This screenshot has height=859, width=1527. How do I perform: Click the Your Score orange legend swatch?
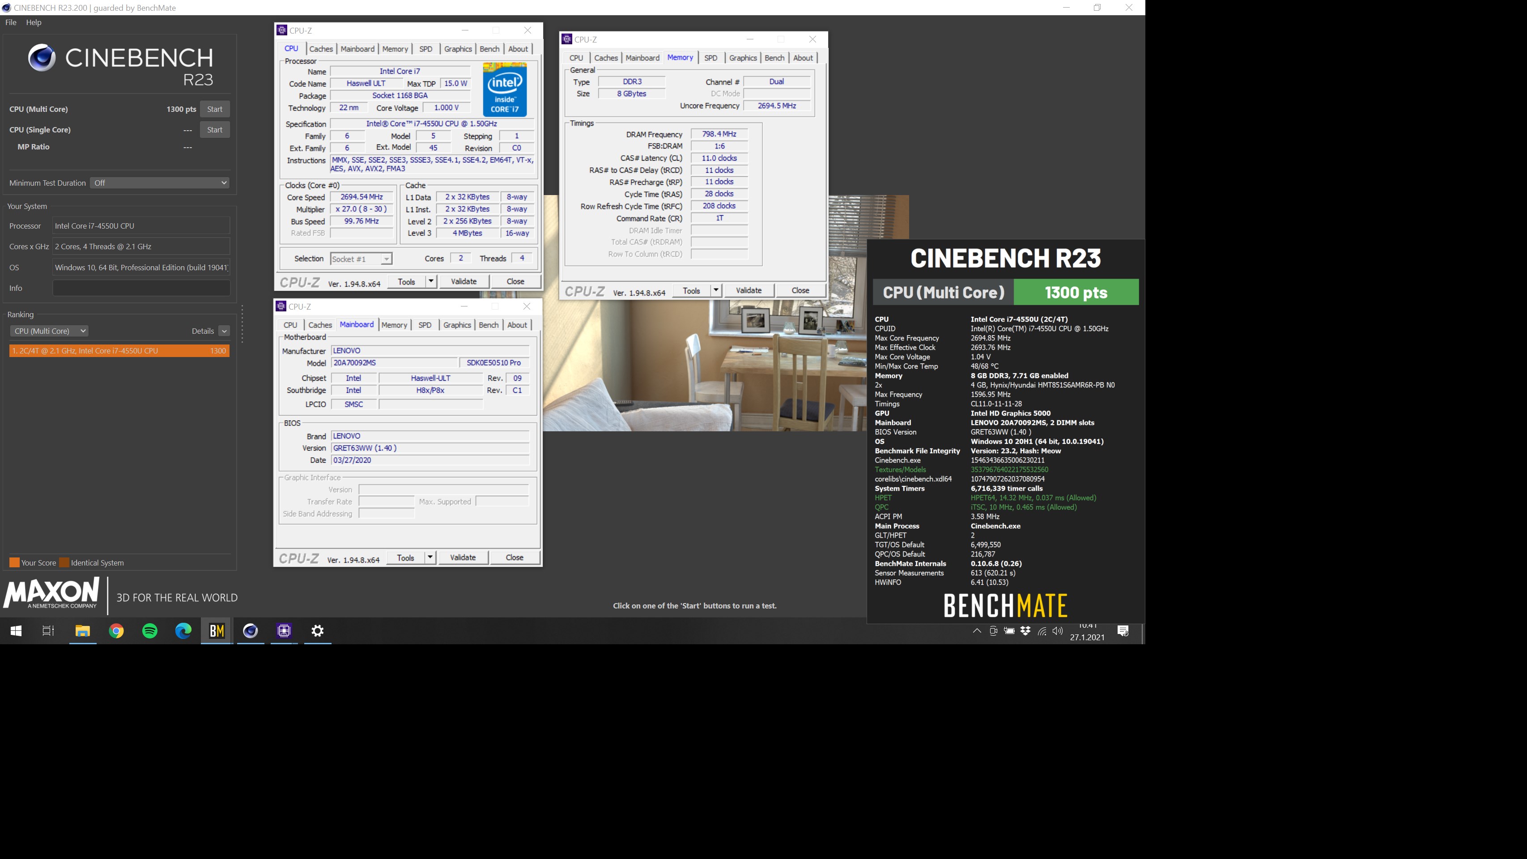[x=14, y=562]
